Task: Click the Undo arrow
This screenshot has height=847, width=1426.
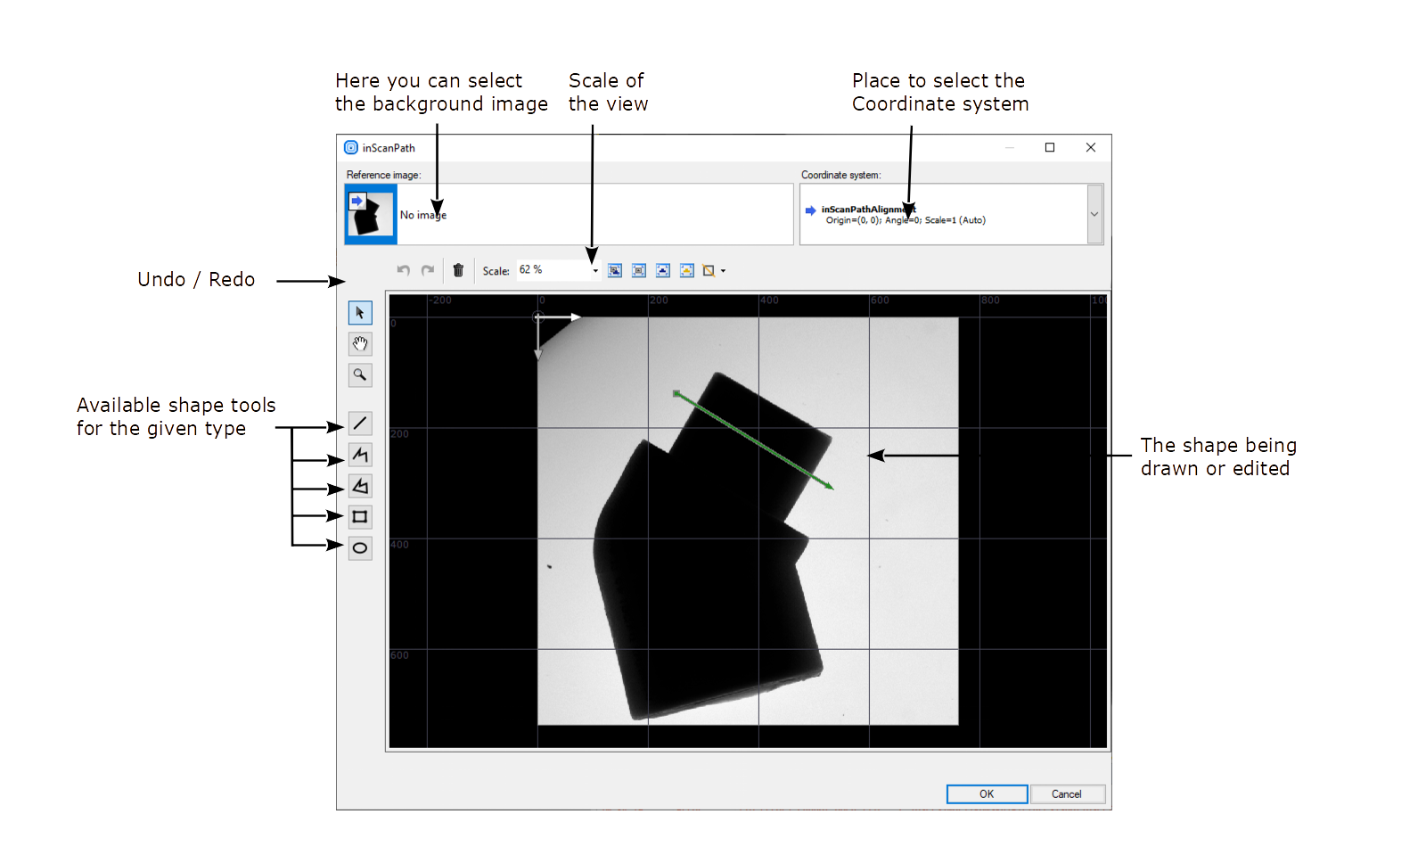Action: tap(404, 270)
